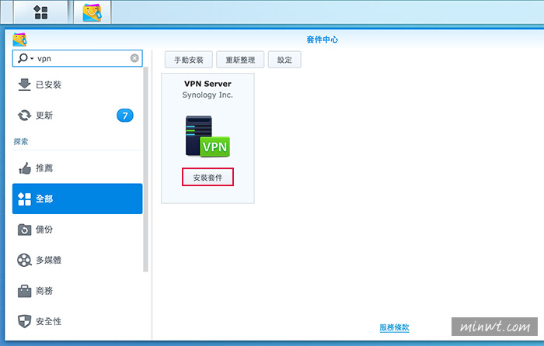Select 安全性 security category
This screenshot has height=346, width=544.
point(78,321)
